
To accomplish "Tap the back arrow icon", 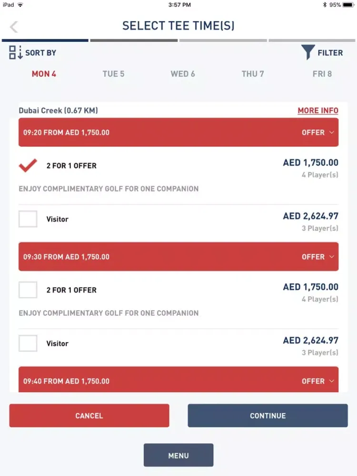I will tap(14, 27).
